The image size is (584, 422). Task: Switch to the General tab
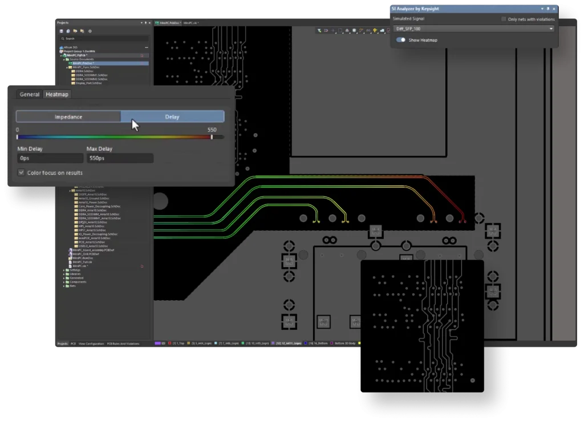coord(30,95)
